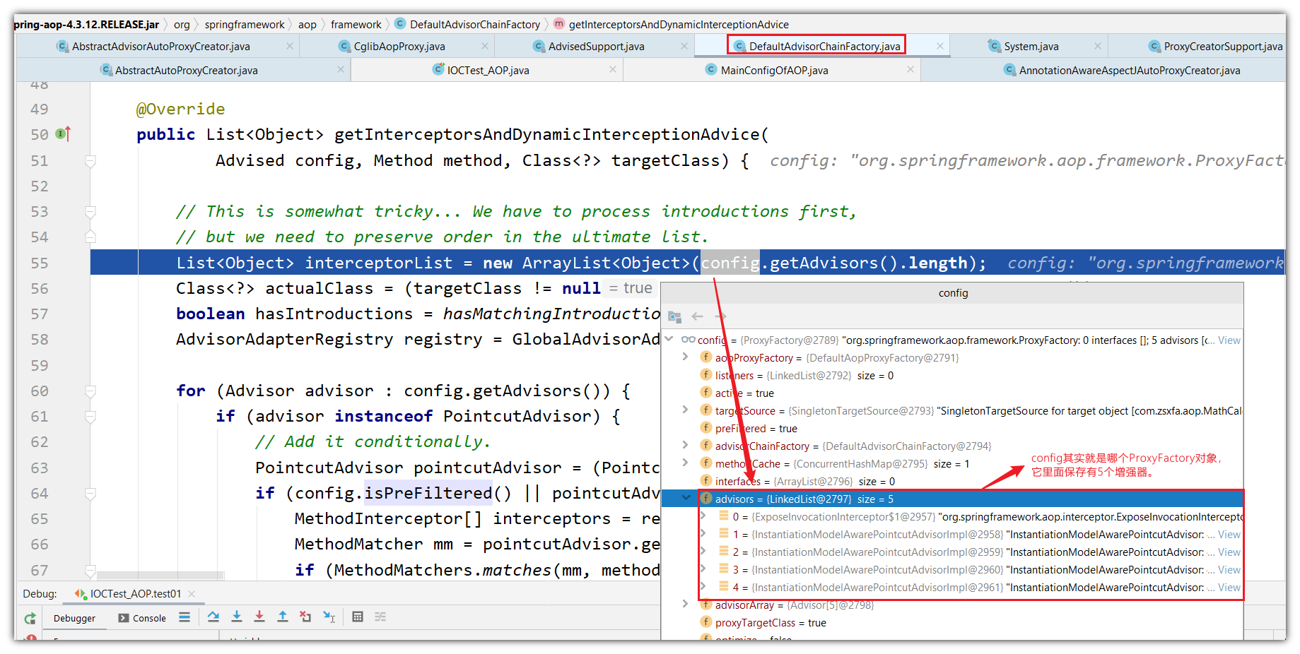
Task: Click springframework in breadcrumb path
Action: (245, 25)
